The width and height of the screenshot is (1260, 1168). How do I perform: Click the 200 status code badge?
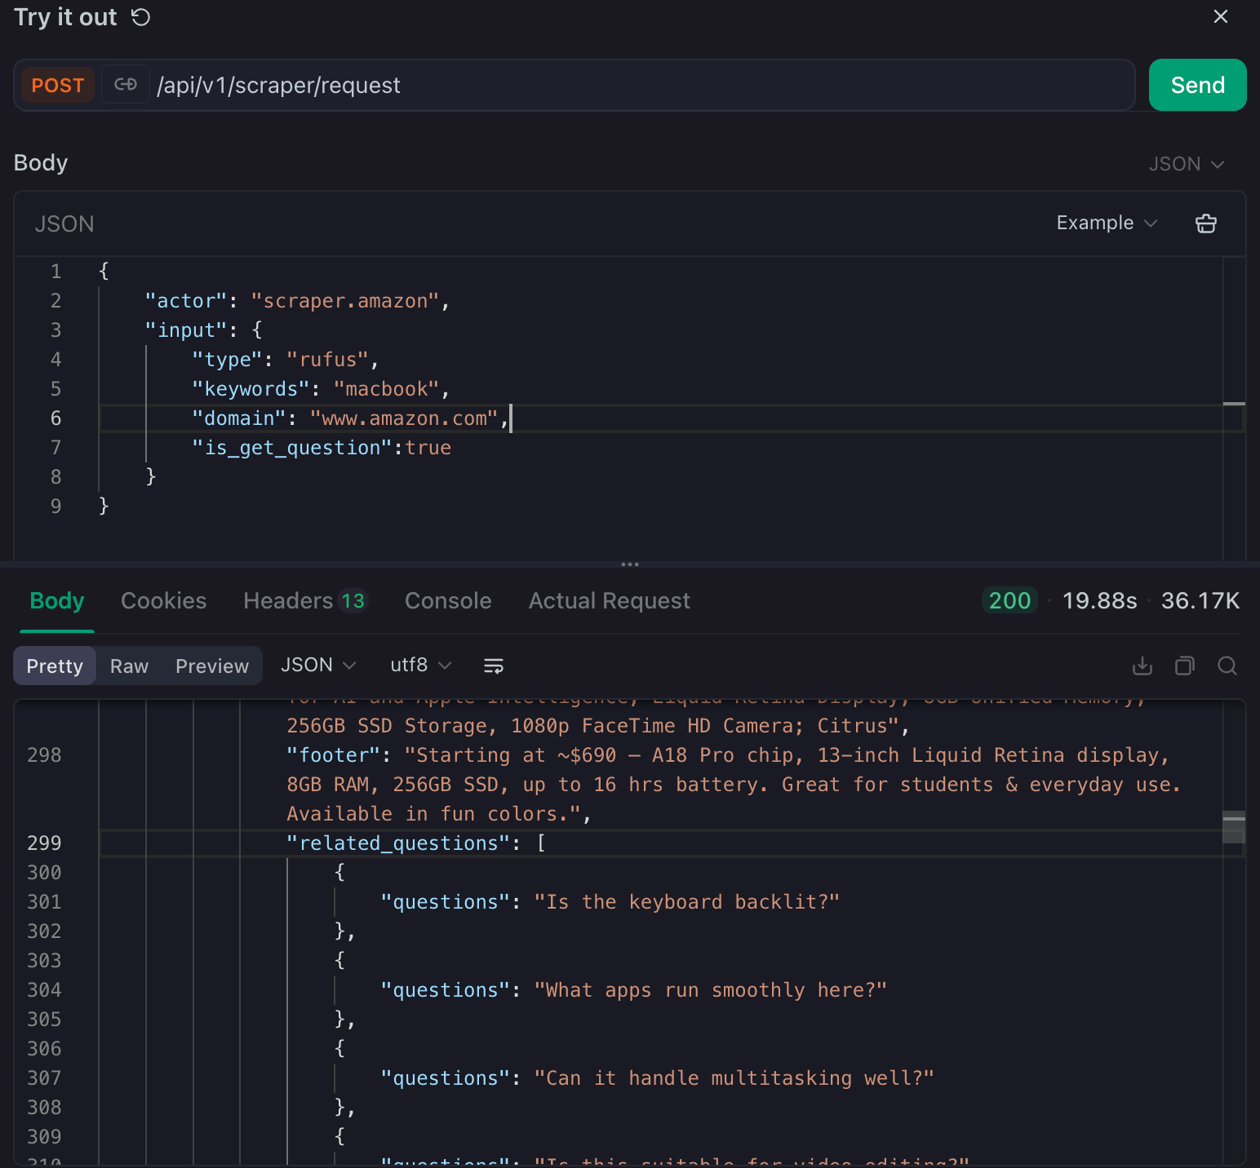coord(1009,600)
